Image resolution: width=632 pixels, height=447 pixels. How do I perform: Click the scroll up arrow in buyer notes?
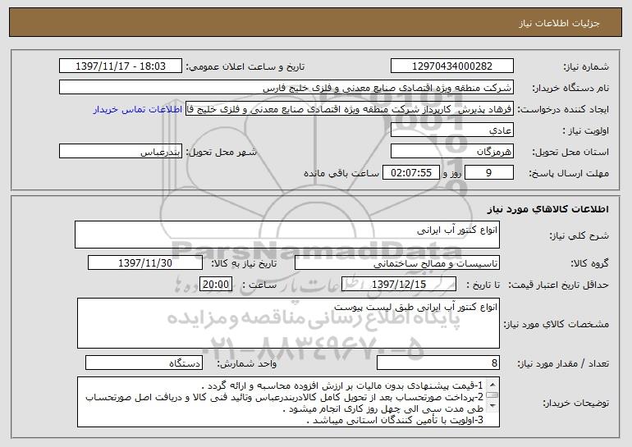tap(492, 385)
